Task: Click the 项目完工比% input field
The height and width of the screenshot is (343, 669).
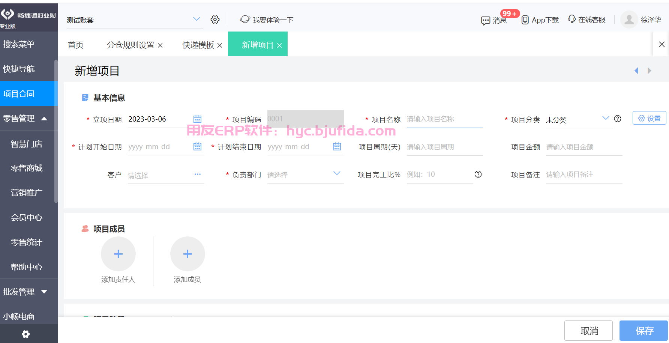Action: point(440,174)
